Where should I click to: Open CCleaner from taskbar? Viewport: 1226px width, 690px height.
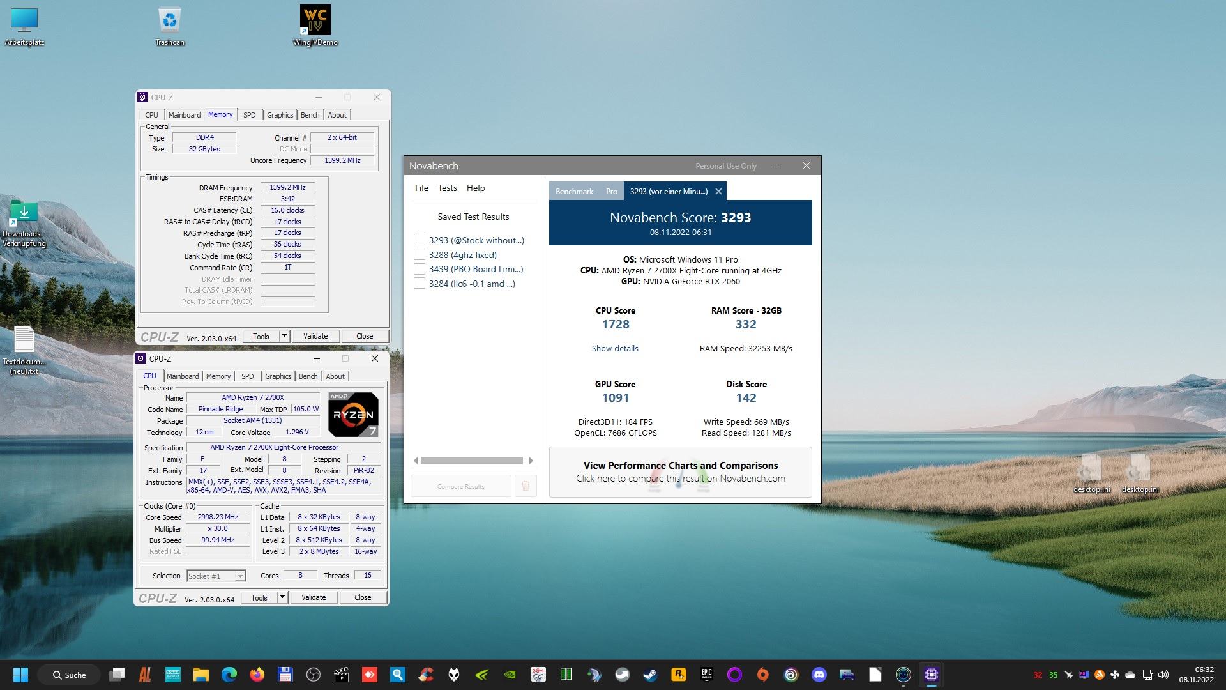[426, 675]
